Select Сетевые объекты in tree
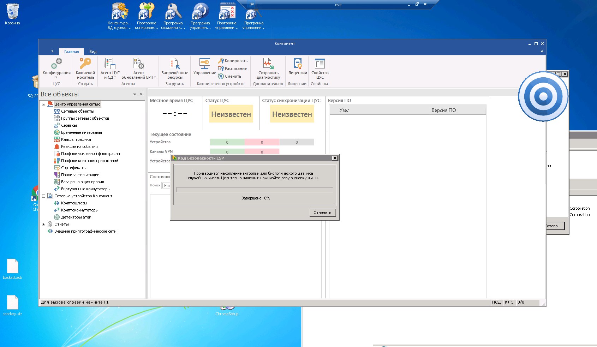This screenshot has width=597, height=347. pyautogui.click(x=77, y=111)
